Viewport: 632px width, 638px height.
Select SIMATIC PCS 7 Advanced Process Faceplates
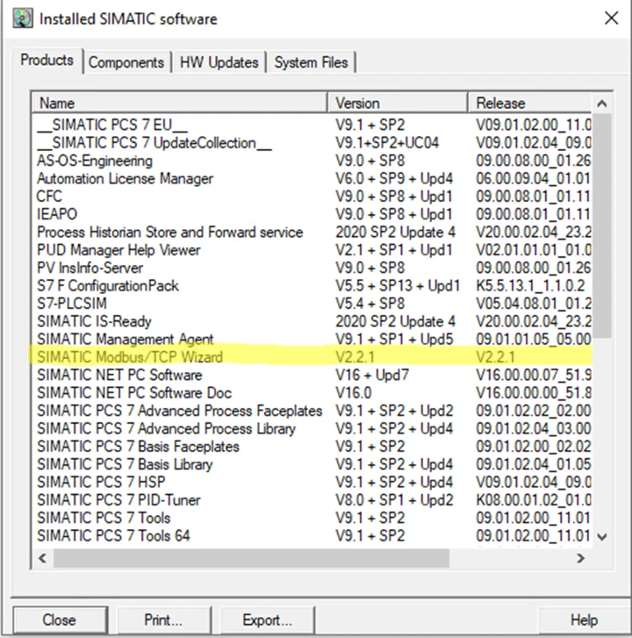coord(312,411)
